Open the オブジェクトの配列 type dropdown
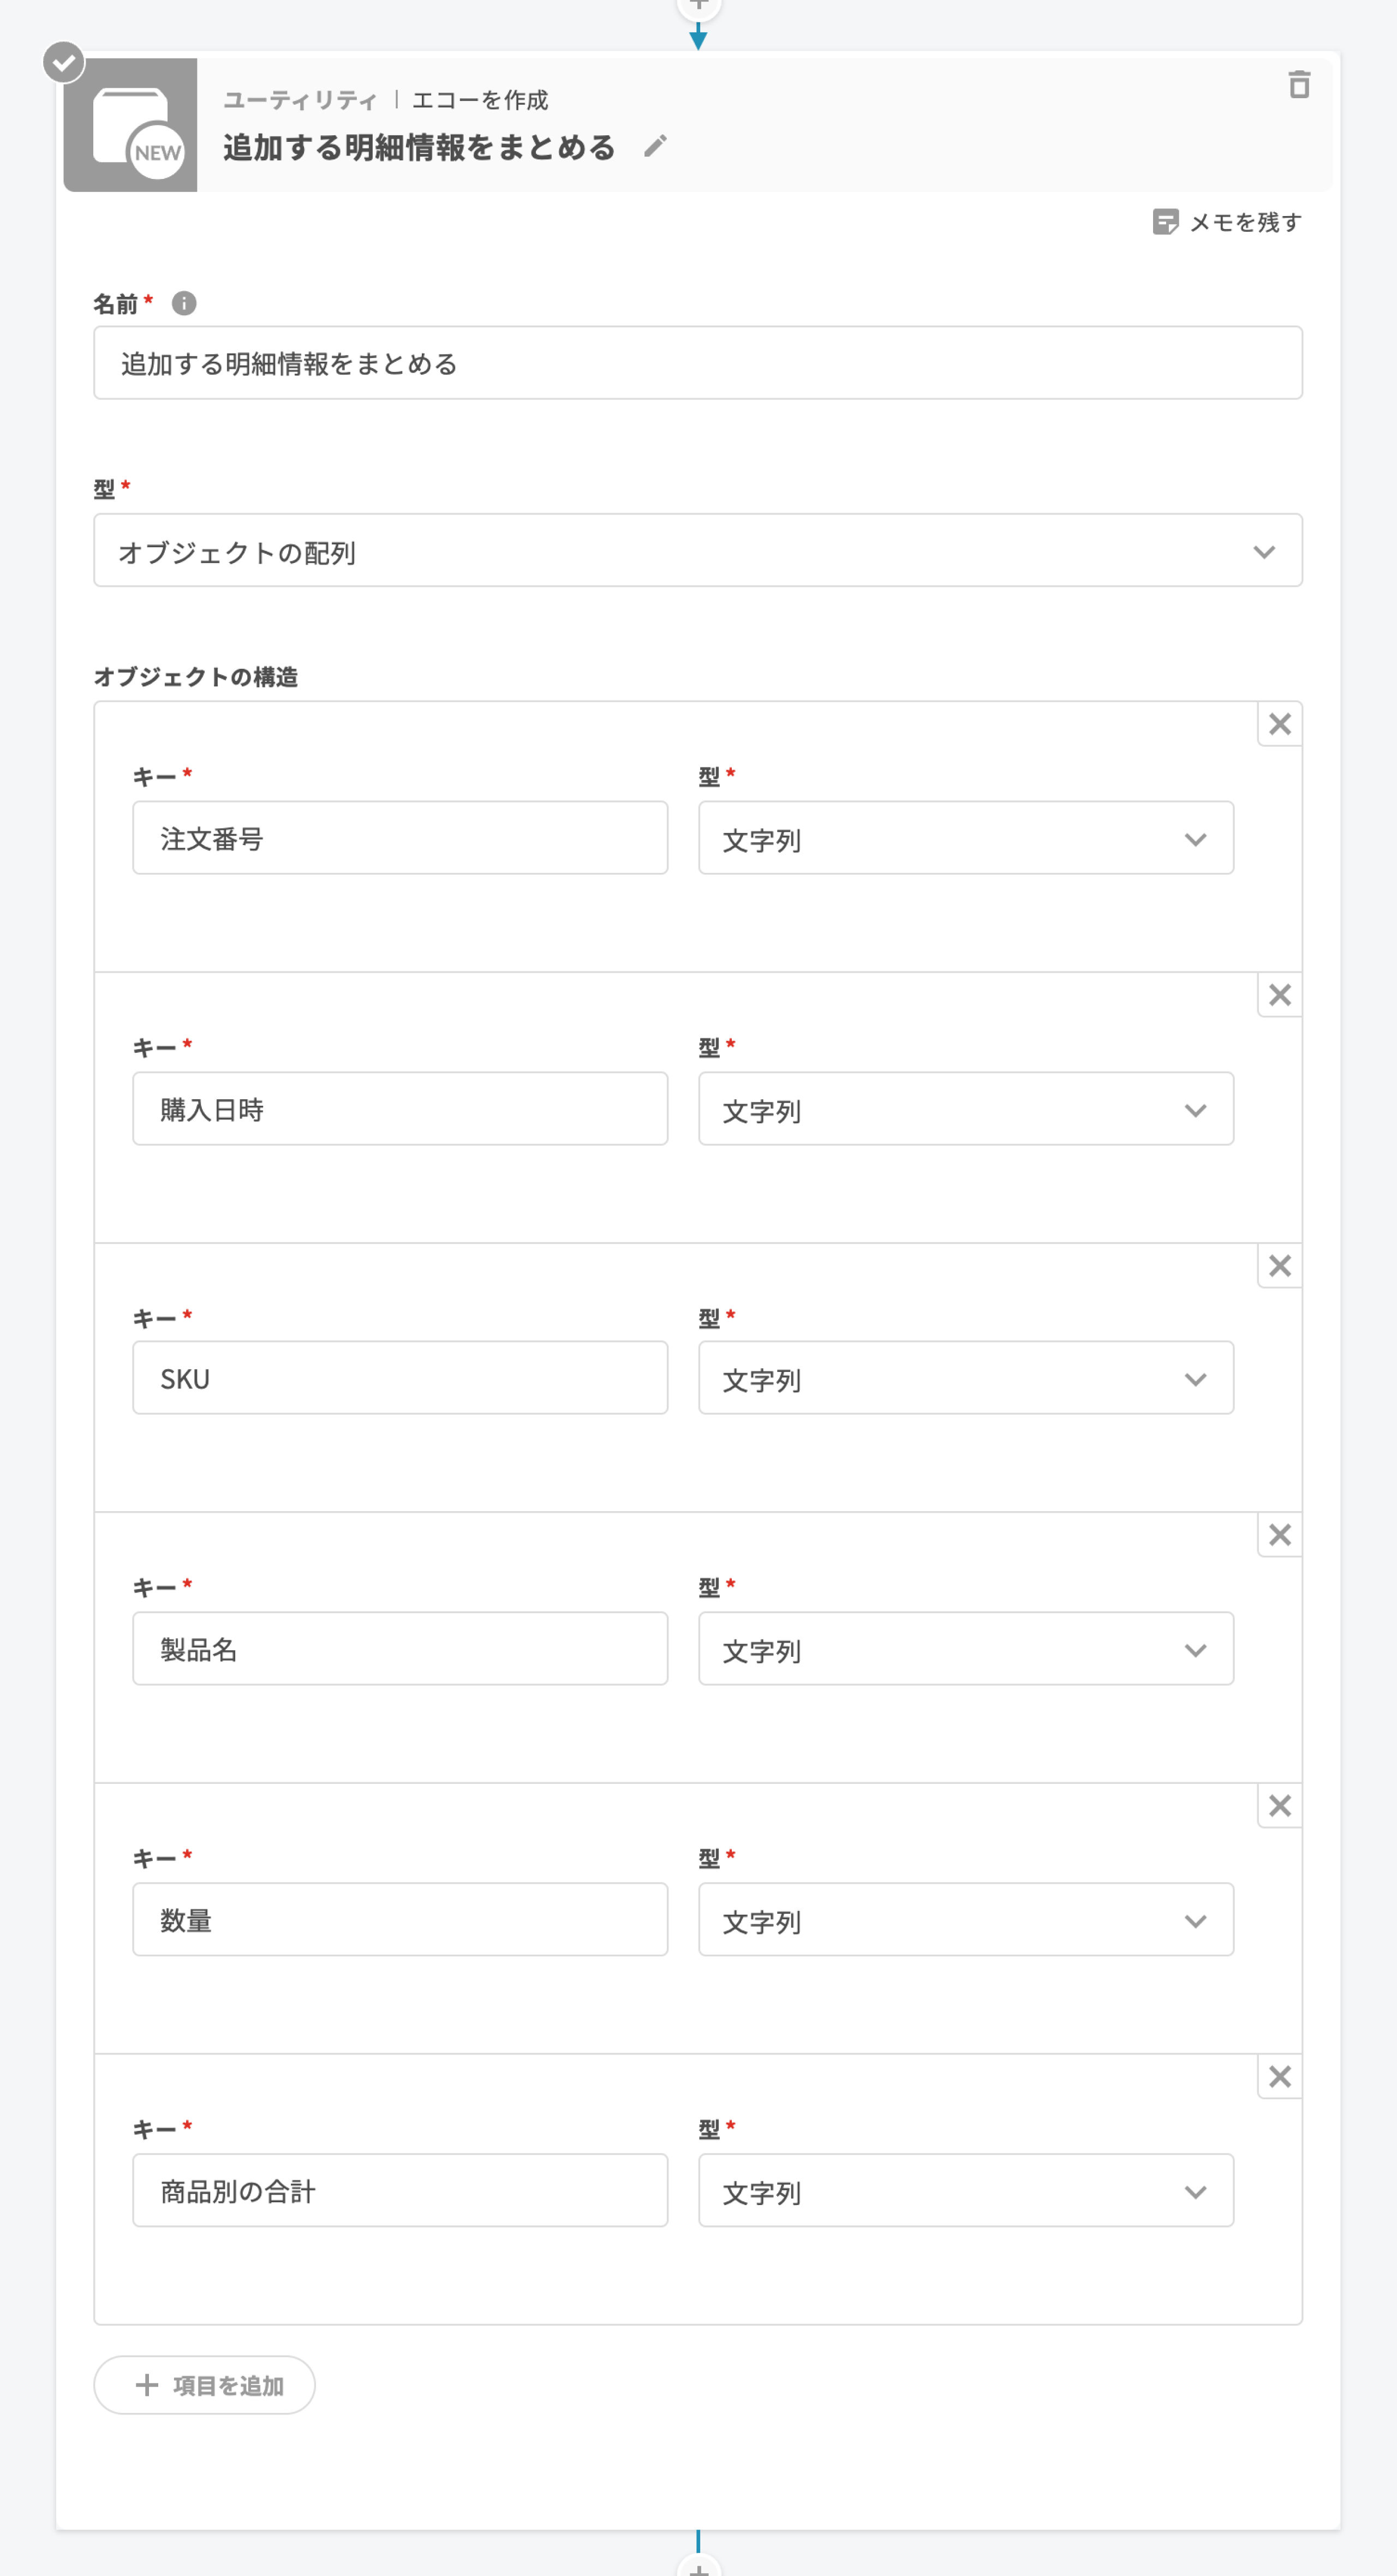This screenshot has width=1397, height=2576. (x=697, y=551)
